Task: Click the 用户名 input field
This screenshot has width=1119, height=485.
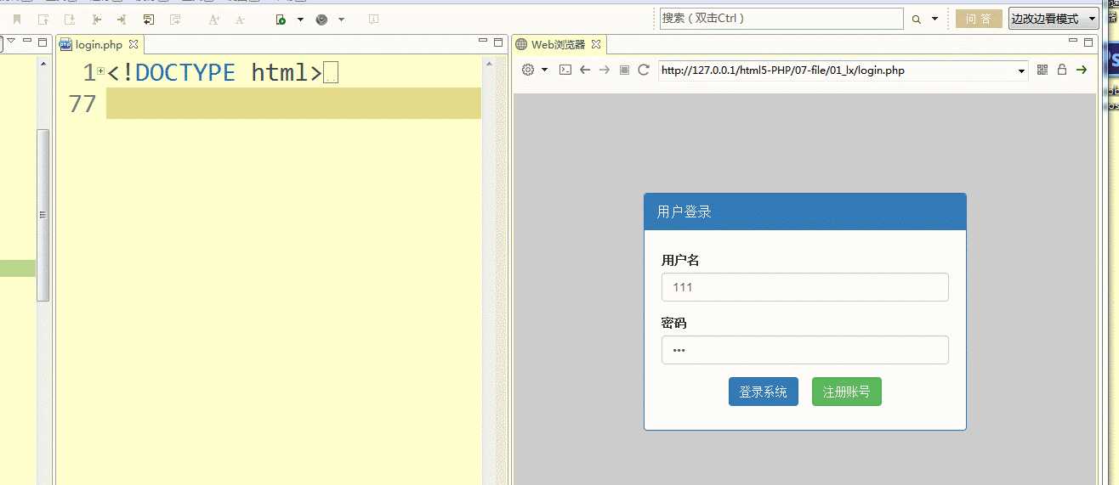Action: [804, 287]
